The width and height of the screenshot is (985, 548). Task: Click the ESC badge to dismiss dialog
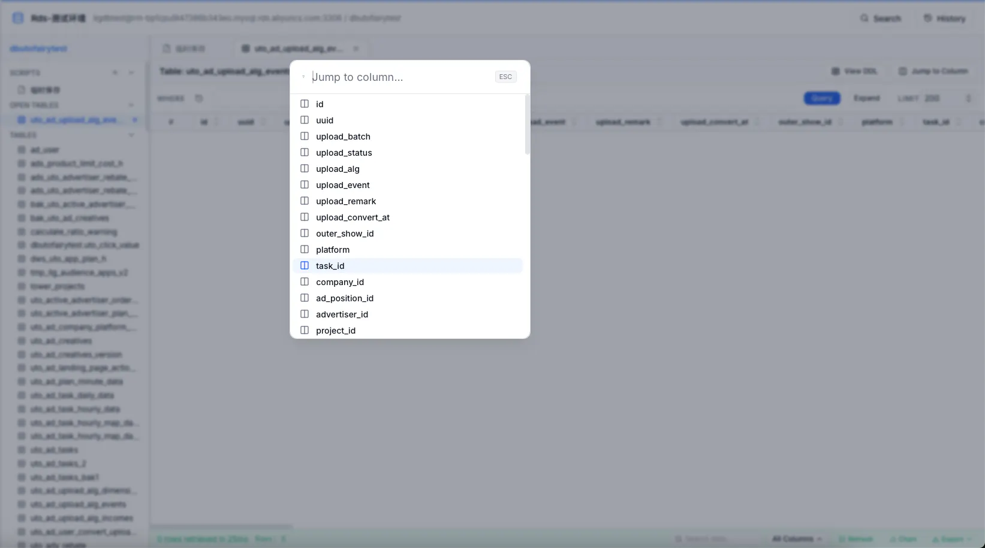505,77
